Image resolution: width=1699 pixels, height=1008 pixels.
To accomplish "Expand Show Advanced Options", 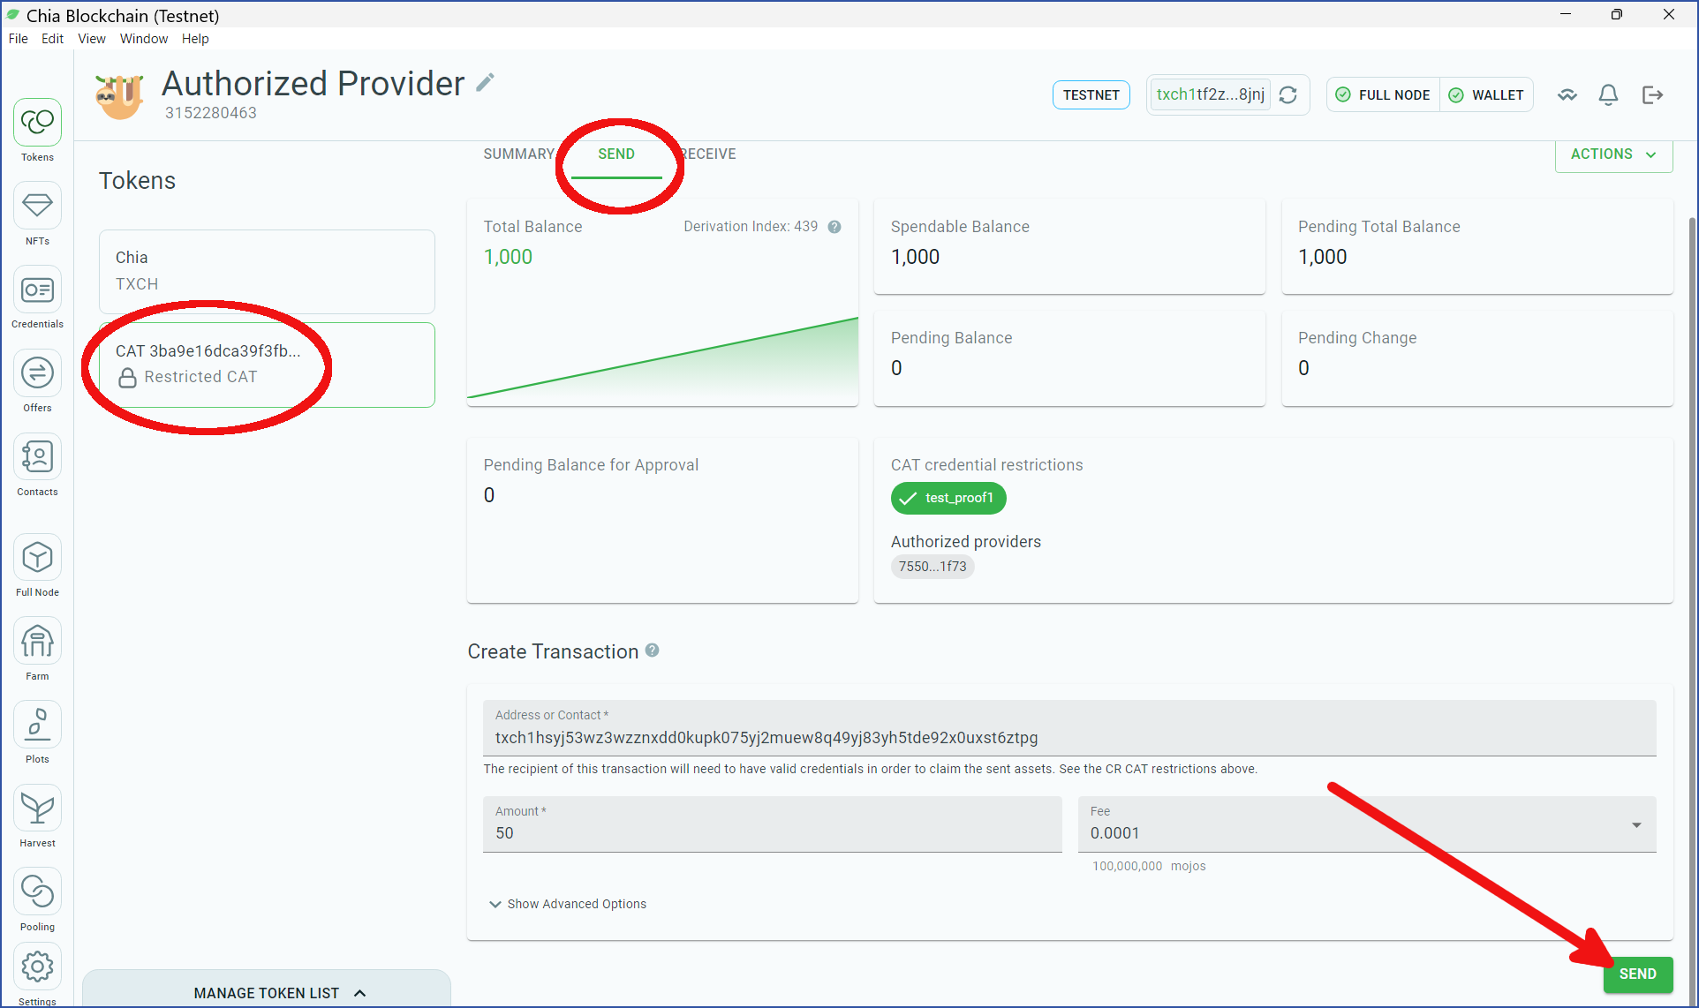I will tap(568, 904).
